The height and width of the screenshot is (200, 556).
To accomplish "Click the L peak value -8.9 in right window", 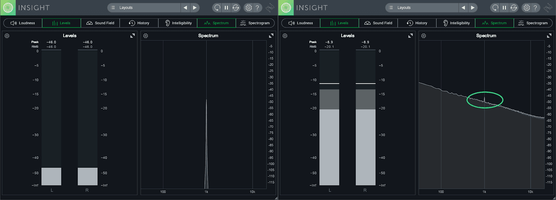I will click(x=329, y=42).
